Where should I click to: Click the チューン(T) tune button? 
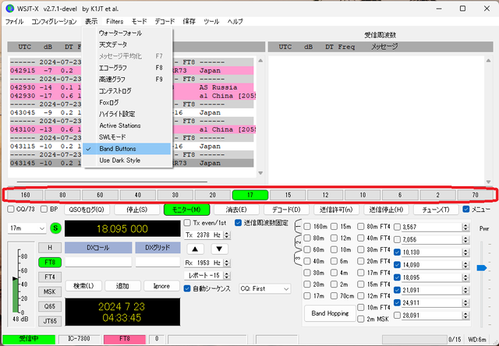(x=436, y=210)
